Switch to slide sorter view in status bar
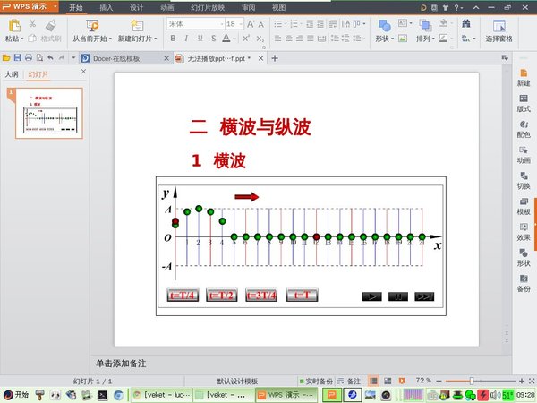 tap(386, 381)
